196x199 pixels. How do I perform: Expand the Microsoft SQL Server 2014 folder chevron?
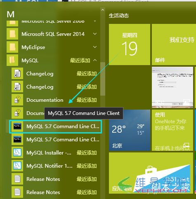pyautogui.click(x=95, y=34)
